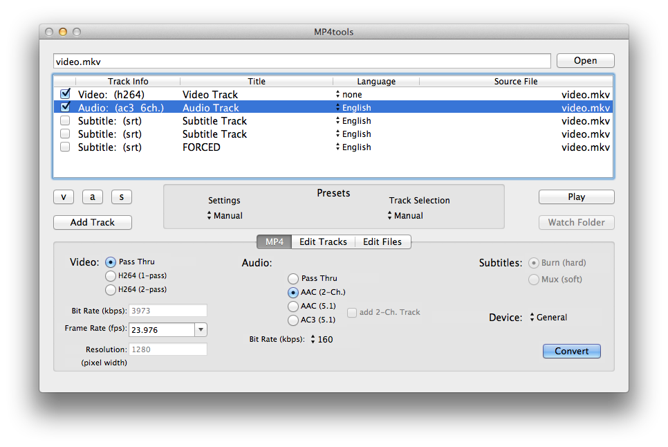Choose AAC (5.1) audio option
Viewport: 668px width, 447px height.
click(293, 307)
